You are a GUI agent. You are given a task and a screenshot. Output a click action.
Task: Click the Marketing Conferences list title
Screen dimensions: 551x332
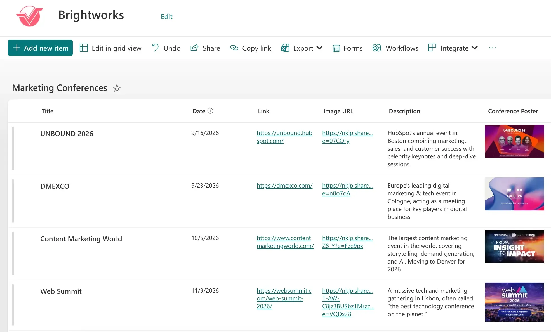coord(60,88)
